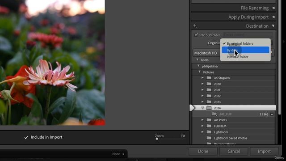This screenshot has width=286, height=161.
Task: Click the Users label in the tree
Action: [x=205, y=60]
